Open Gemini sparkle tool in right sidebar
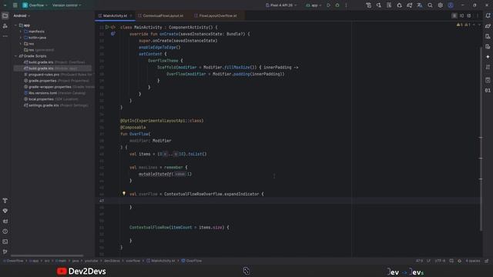This screenshot has height=277, width=493. pos(488,57)
